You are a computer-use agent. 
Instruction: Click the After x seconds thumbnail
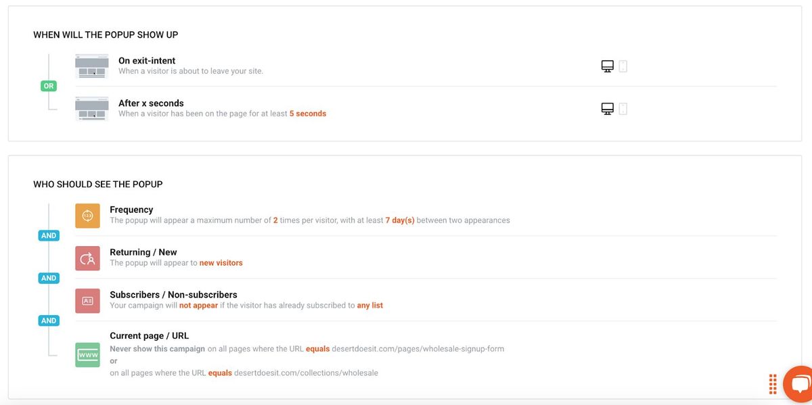click(92, 108)
